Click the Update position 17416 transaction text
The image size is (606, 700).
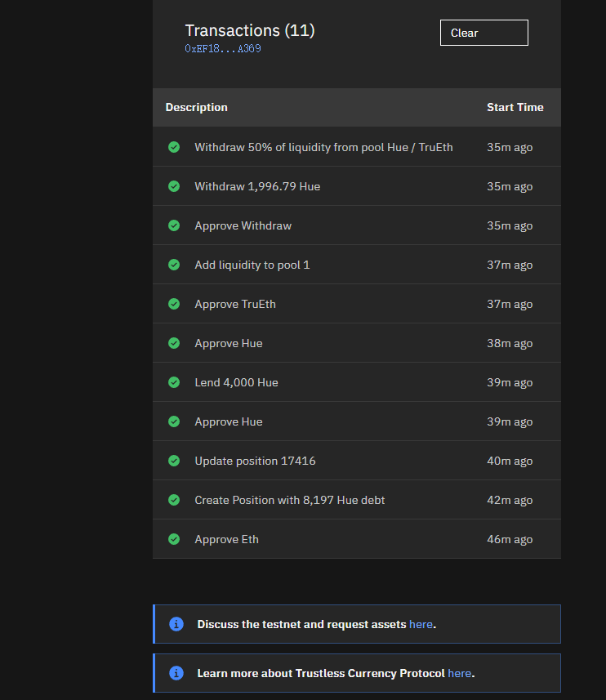pyautogui.click(x=256, y=461)
